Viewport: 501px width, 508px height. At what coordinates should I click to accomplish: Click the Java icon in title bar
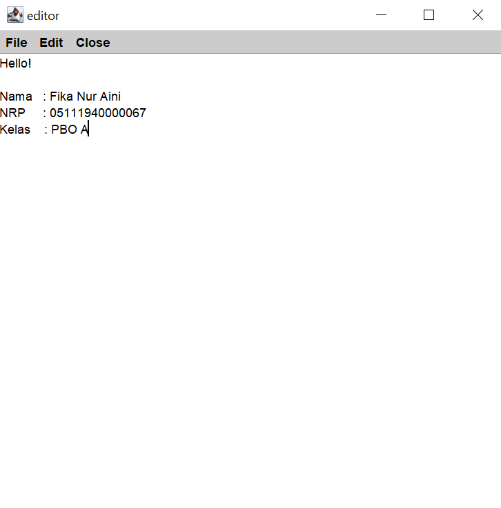(15, 15)
